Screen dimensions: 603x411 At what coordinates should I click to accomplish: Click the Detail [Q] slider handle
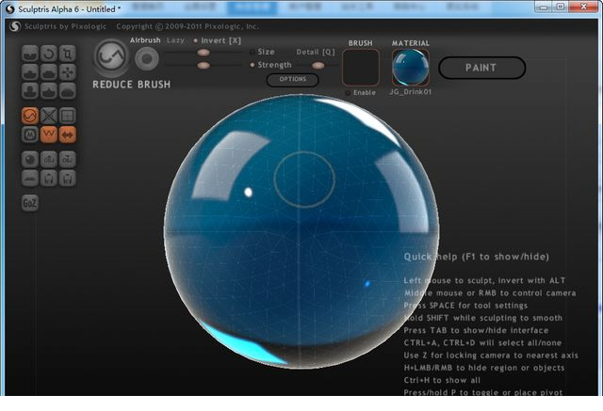pos(318,65)
